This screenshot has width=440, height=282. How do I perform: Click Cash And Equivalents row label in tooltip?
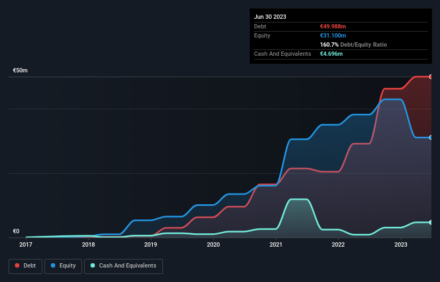[282, 54]
